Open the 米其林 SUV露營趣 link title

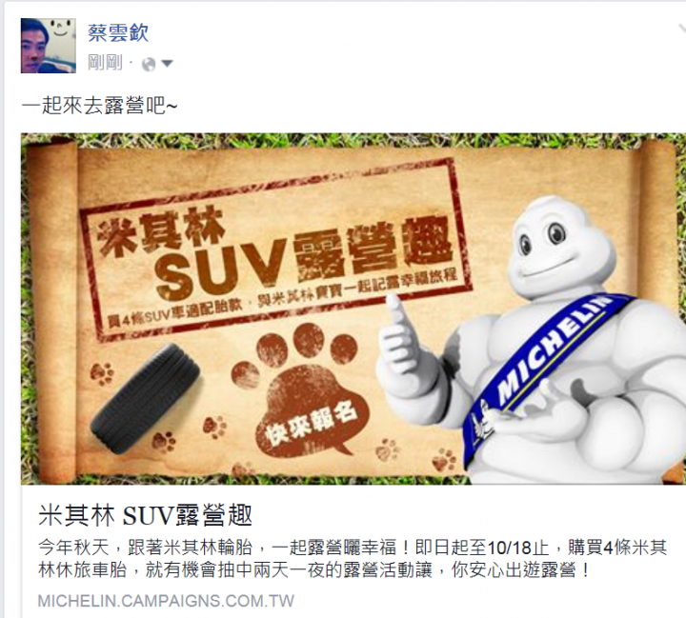click(145, 515)
